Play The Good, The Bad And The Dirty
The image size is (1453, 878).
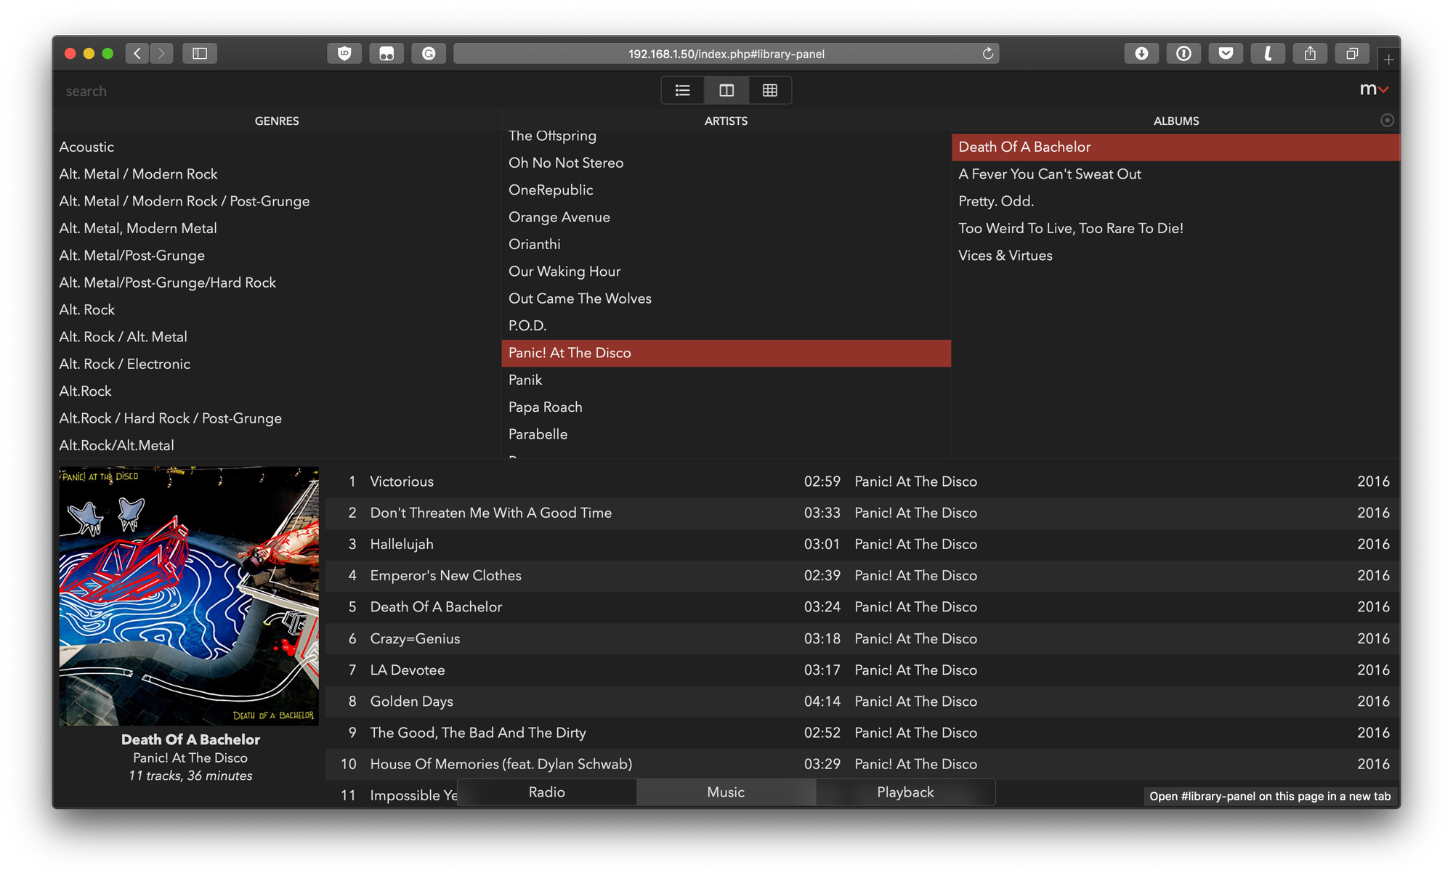tap(863, 733)
